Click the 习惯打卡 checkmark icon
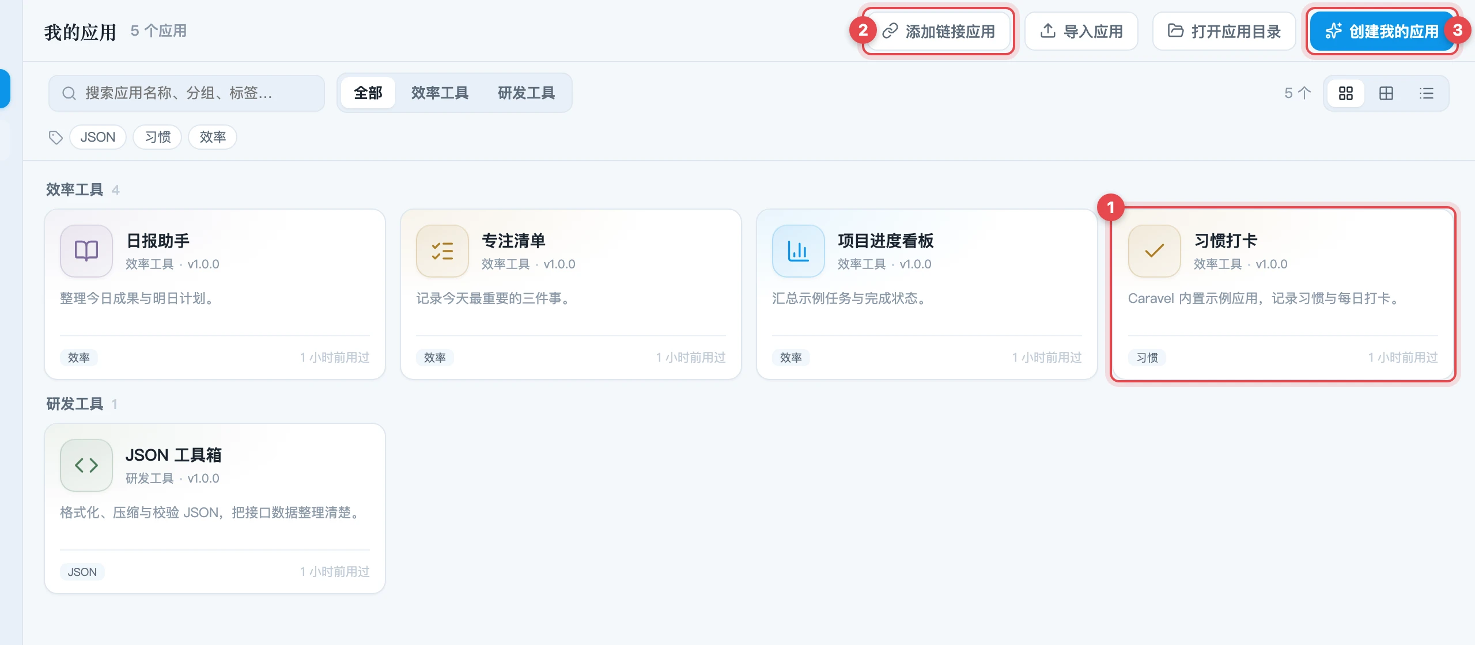1475x645 pixels. 1155,251
